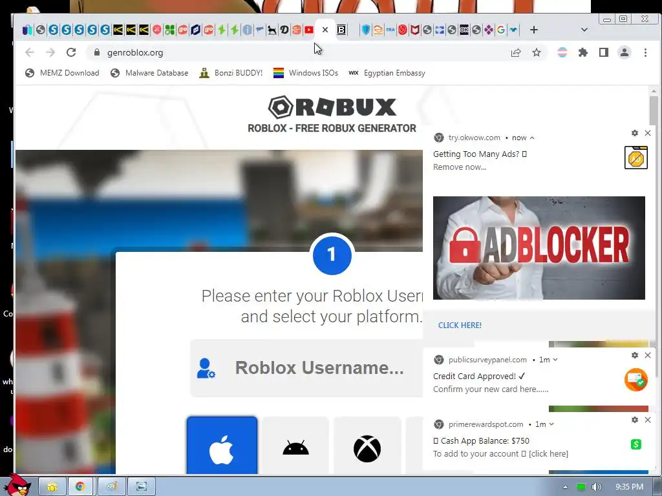Switch to the YouTube tab
662x496 pixels.
click(309, 30)
